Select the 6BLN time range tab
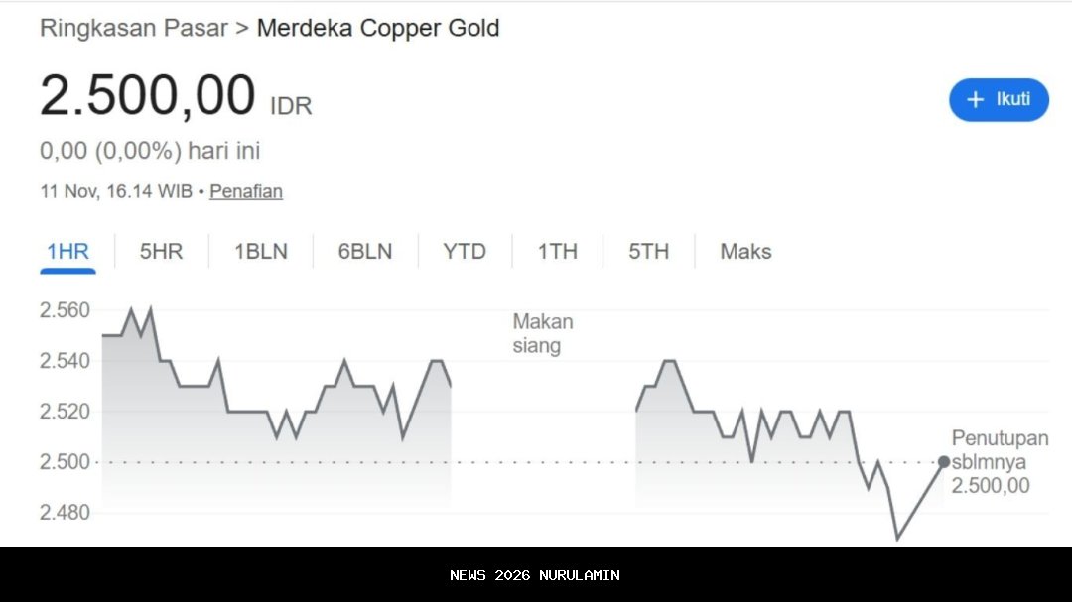 pos(365,252)
